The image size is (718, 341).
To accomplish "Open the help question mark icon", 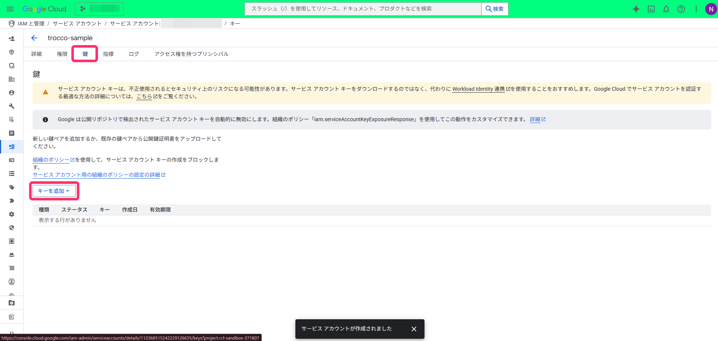I will coord(681,9).
